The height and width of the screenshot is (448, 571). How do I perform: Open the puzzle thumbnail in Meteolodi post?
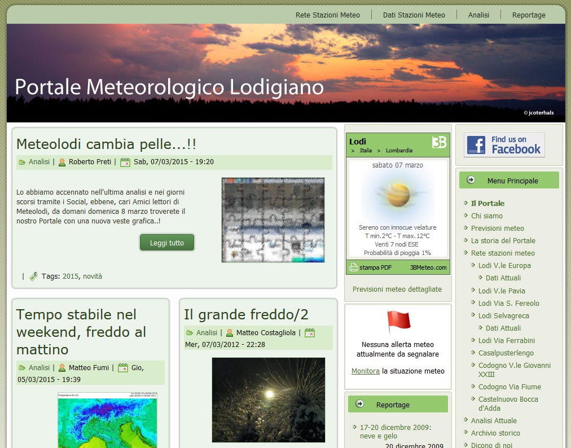(x=273, y=220)
